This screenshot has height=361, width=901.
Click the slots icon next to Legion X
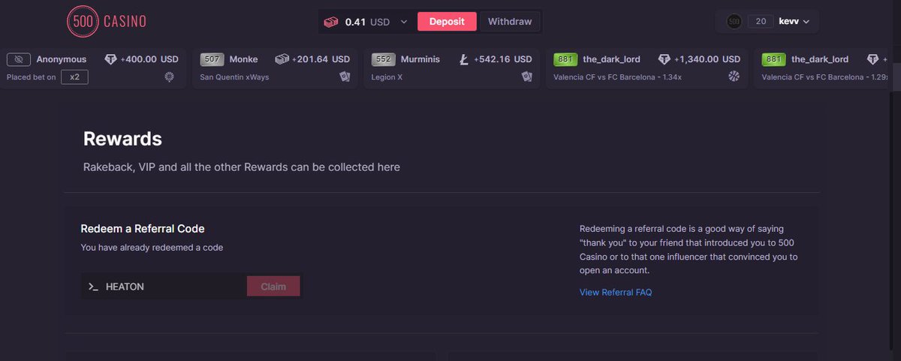point(527,77)
